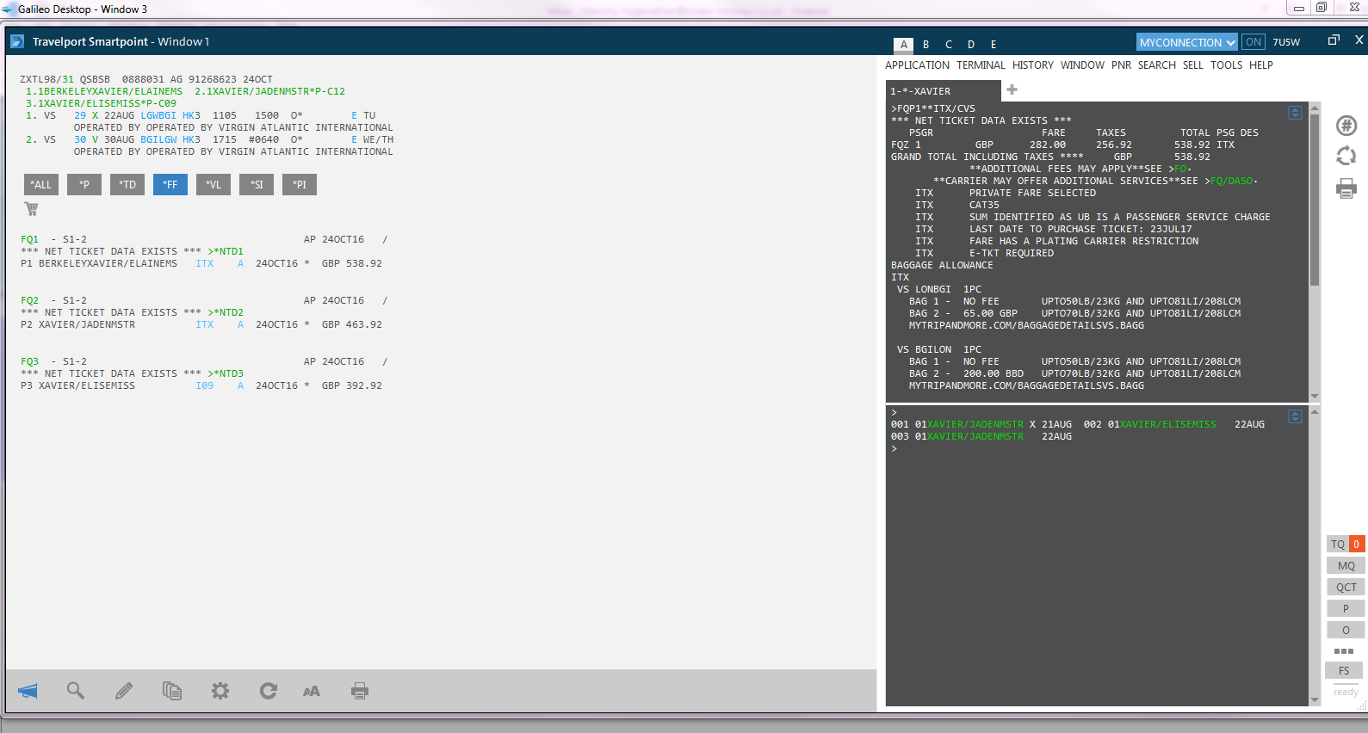
Task: Click the three dots more button in sidebar
Action: 1344,651
